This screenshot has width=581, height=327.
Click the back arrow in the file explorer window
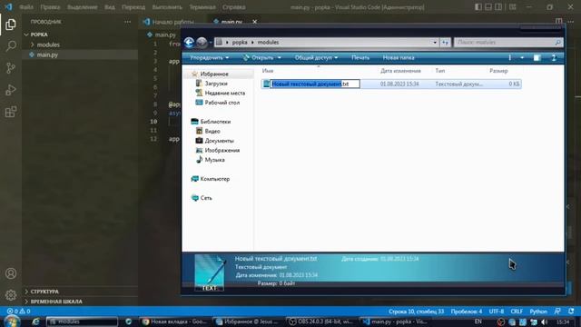[190, 43]
